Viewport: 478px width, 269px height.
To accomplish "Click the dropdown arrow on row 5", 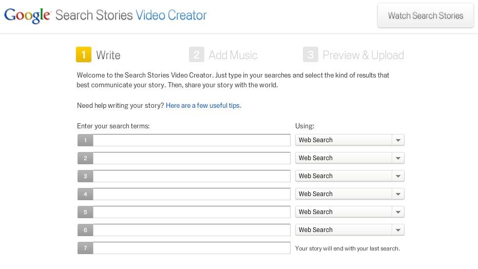I will click(398, 212).
